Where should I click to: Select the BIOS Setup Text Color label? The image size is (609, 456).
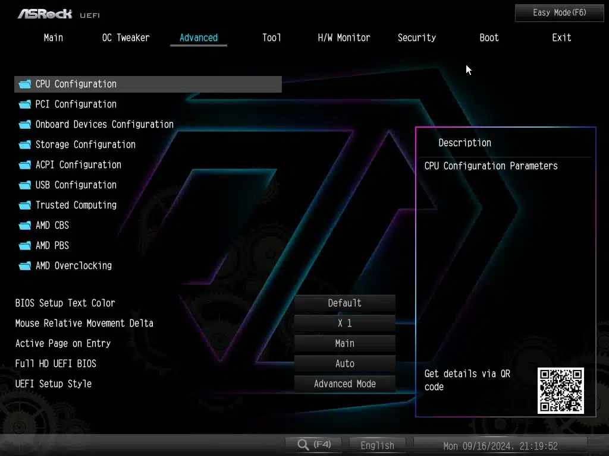click(65, 303)
